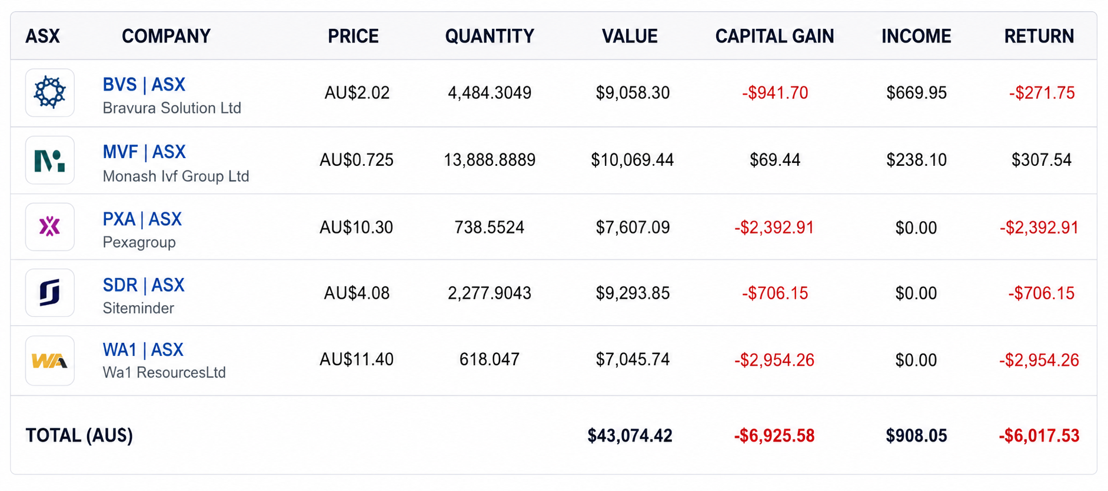Click the $9,058.30 value cell

click(x=633, y=93)
